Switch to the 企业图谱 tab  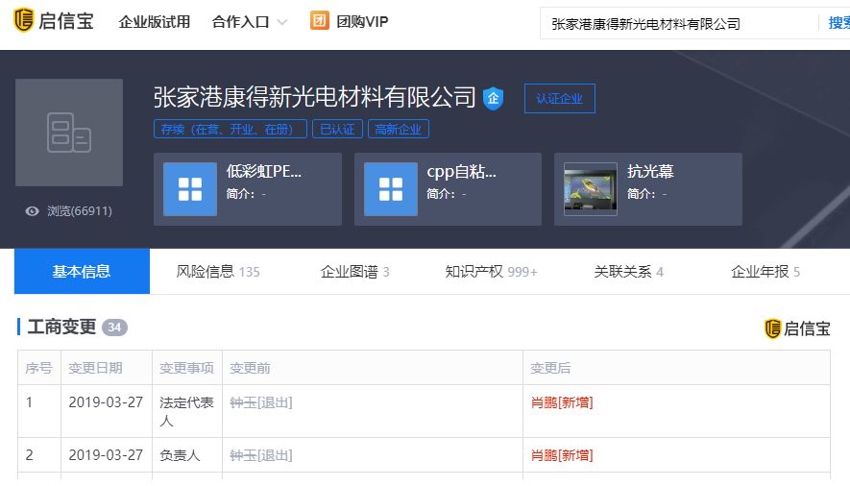pos(354,272)
